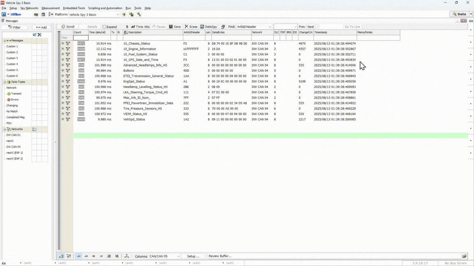Click the print icon next to DataSpy
The image size is (474, 266).
click(x=223, y=27)
